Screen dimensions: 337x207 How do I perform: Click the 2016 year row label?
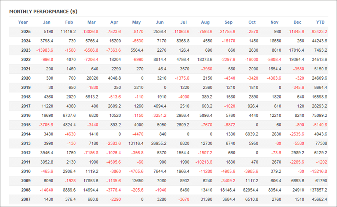(x=26, y=116)
